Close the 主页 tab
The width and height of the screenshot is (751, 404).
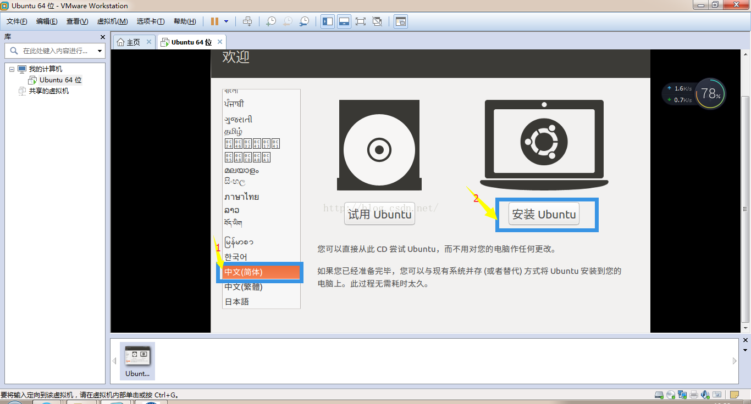[149, 42]
